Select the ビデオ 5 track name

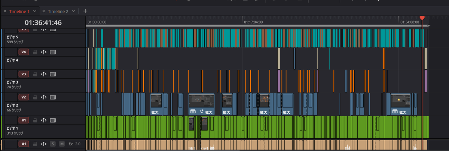click(12, 37)
